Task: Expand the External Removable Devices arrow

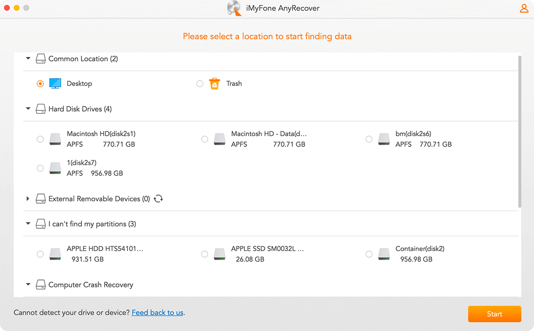Action: pyautogui.click(x=28, y=199)
